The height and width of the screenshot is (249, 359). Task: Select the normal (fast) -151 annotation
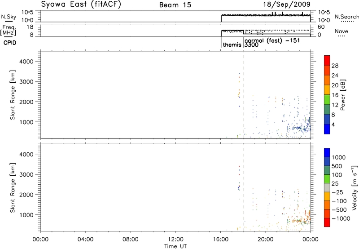(272, 40)
